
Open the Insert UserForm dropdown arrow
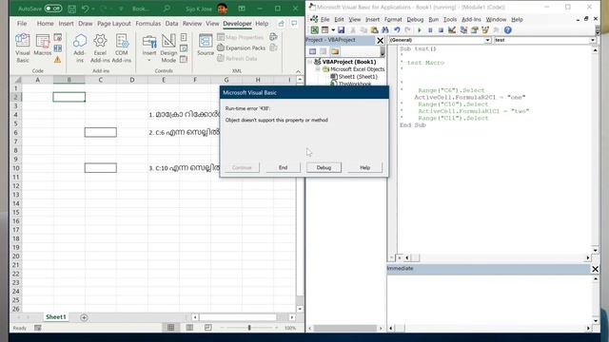click(x=333, y=29)
